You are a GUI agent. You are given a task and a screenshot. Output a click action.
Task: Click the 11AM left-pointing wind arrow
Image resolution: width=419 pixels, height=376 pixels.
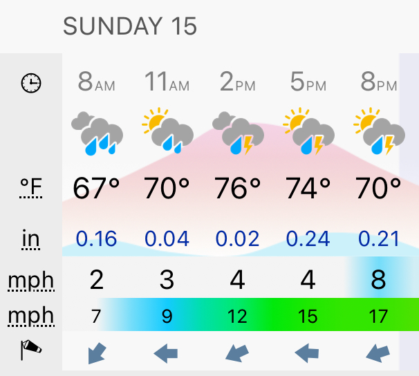pyautogui.click(x=166, y=353)
